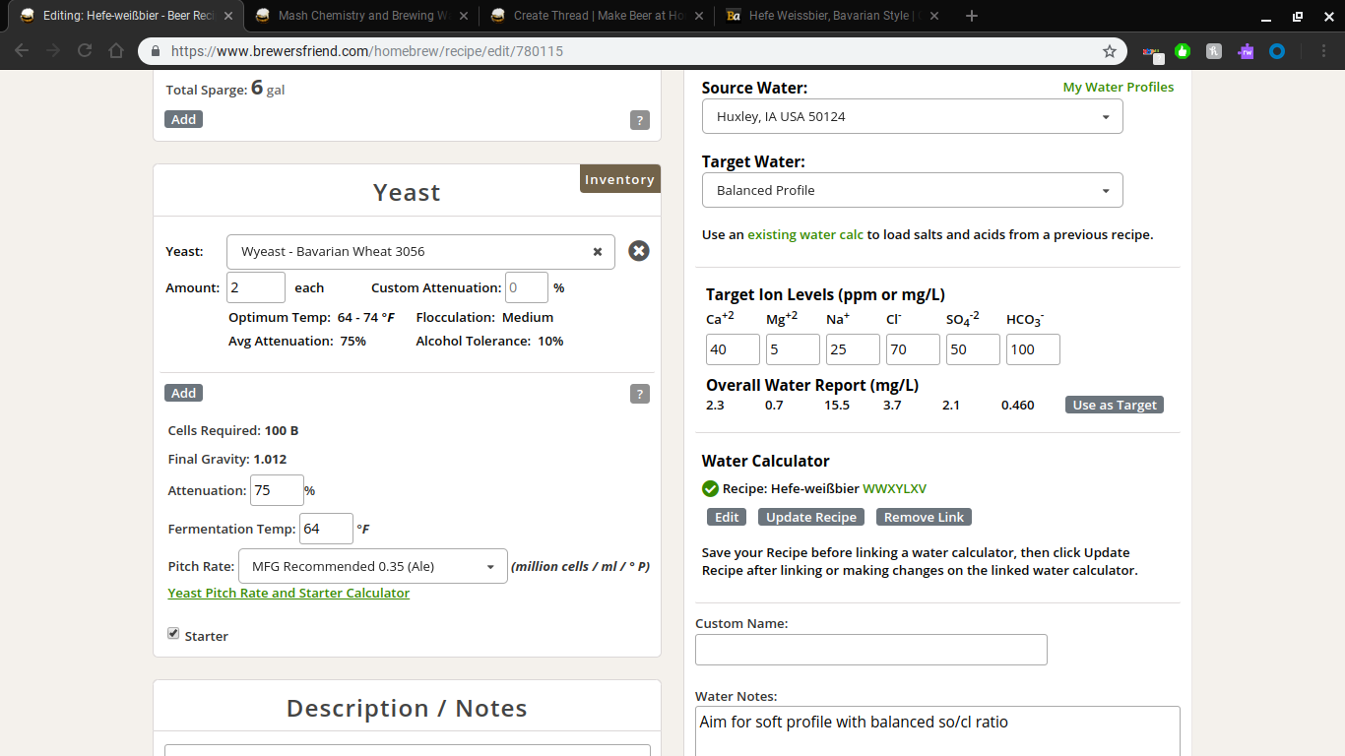Click the grey square extension icon
Screen dimensions: 1345x756
coord(1214,51)
